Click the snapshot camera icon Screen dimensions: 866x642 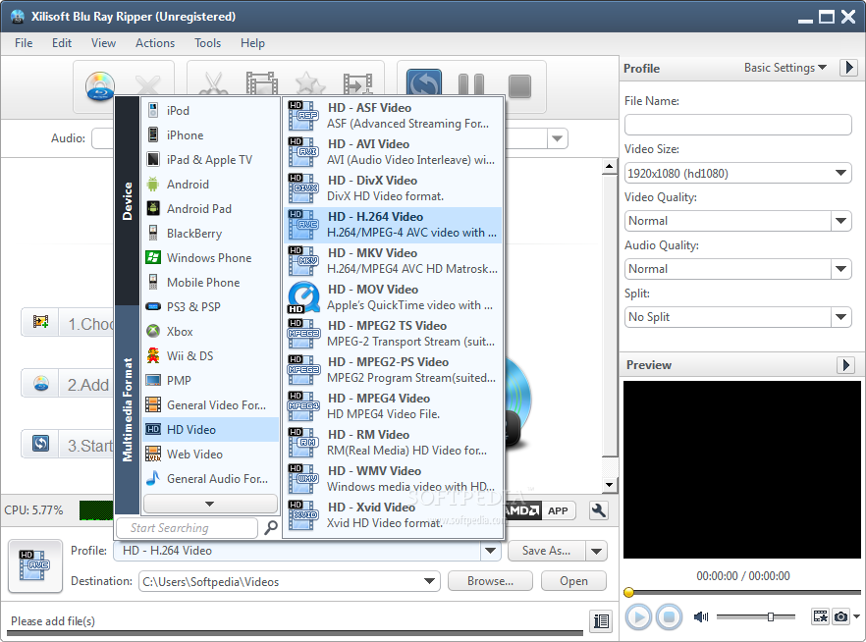[x=840, y=616]
